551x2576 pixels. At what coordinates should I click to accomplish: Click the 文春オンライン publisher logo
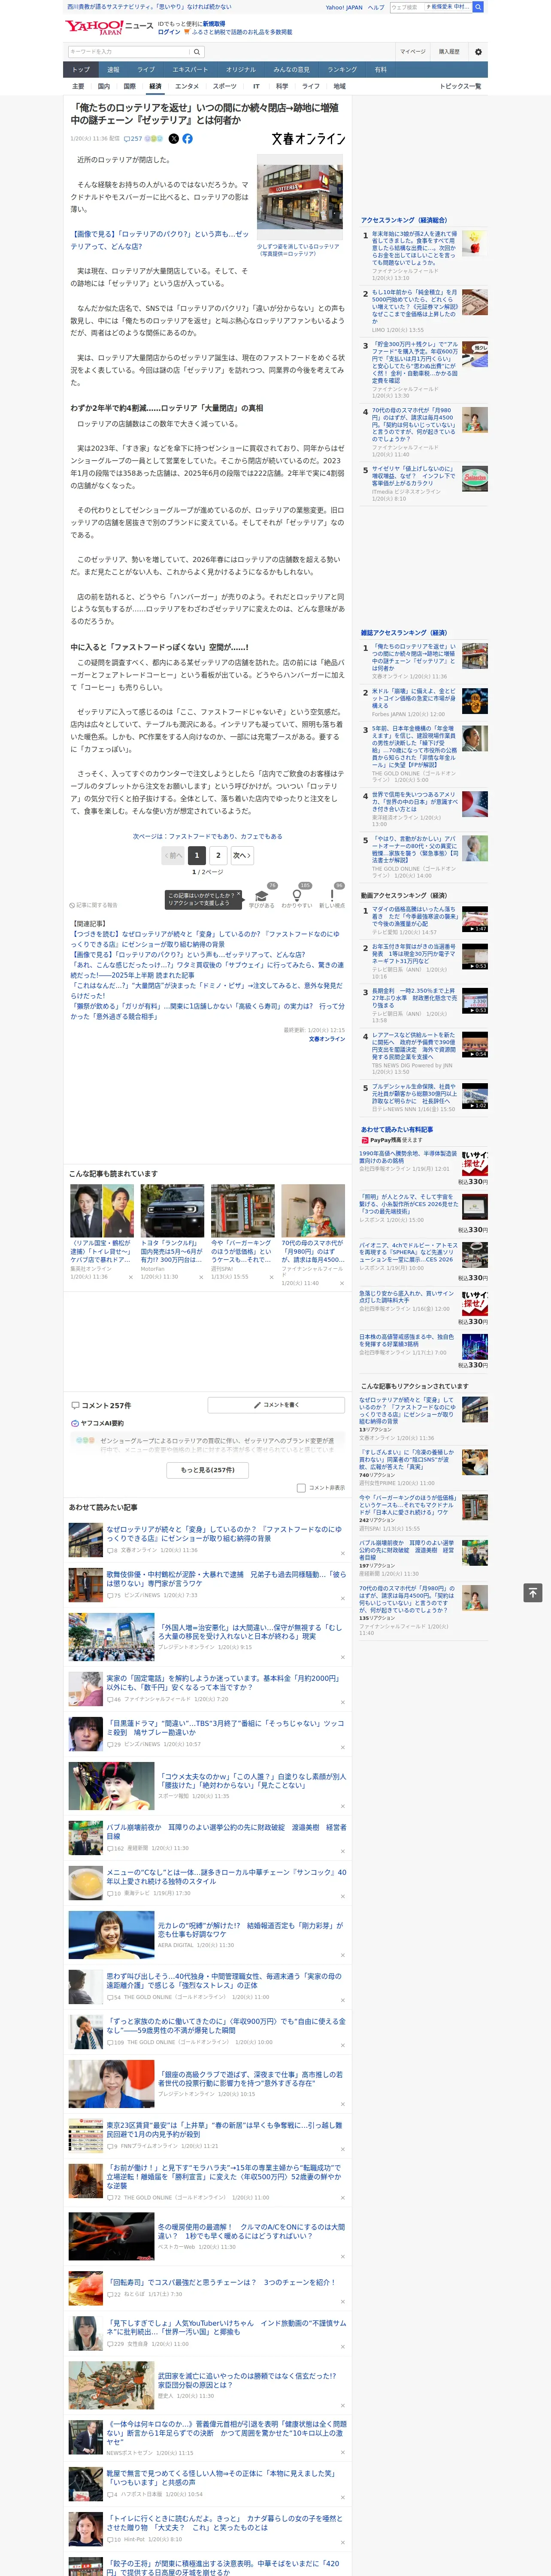coord(308,139)
